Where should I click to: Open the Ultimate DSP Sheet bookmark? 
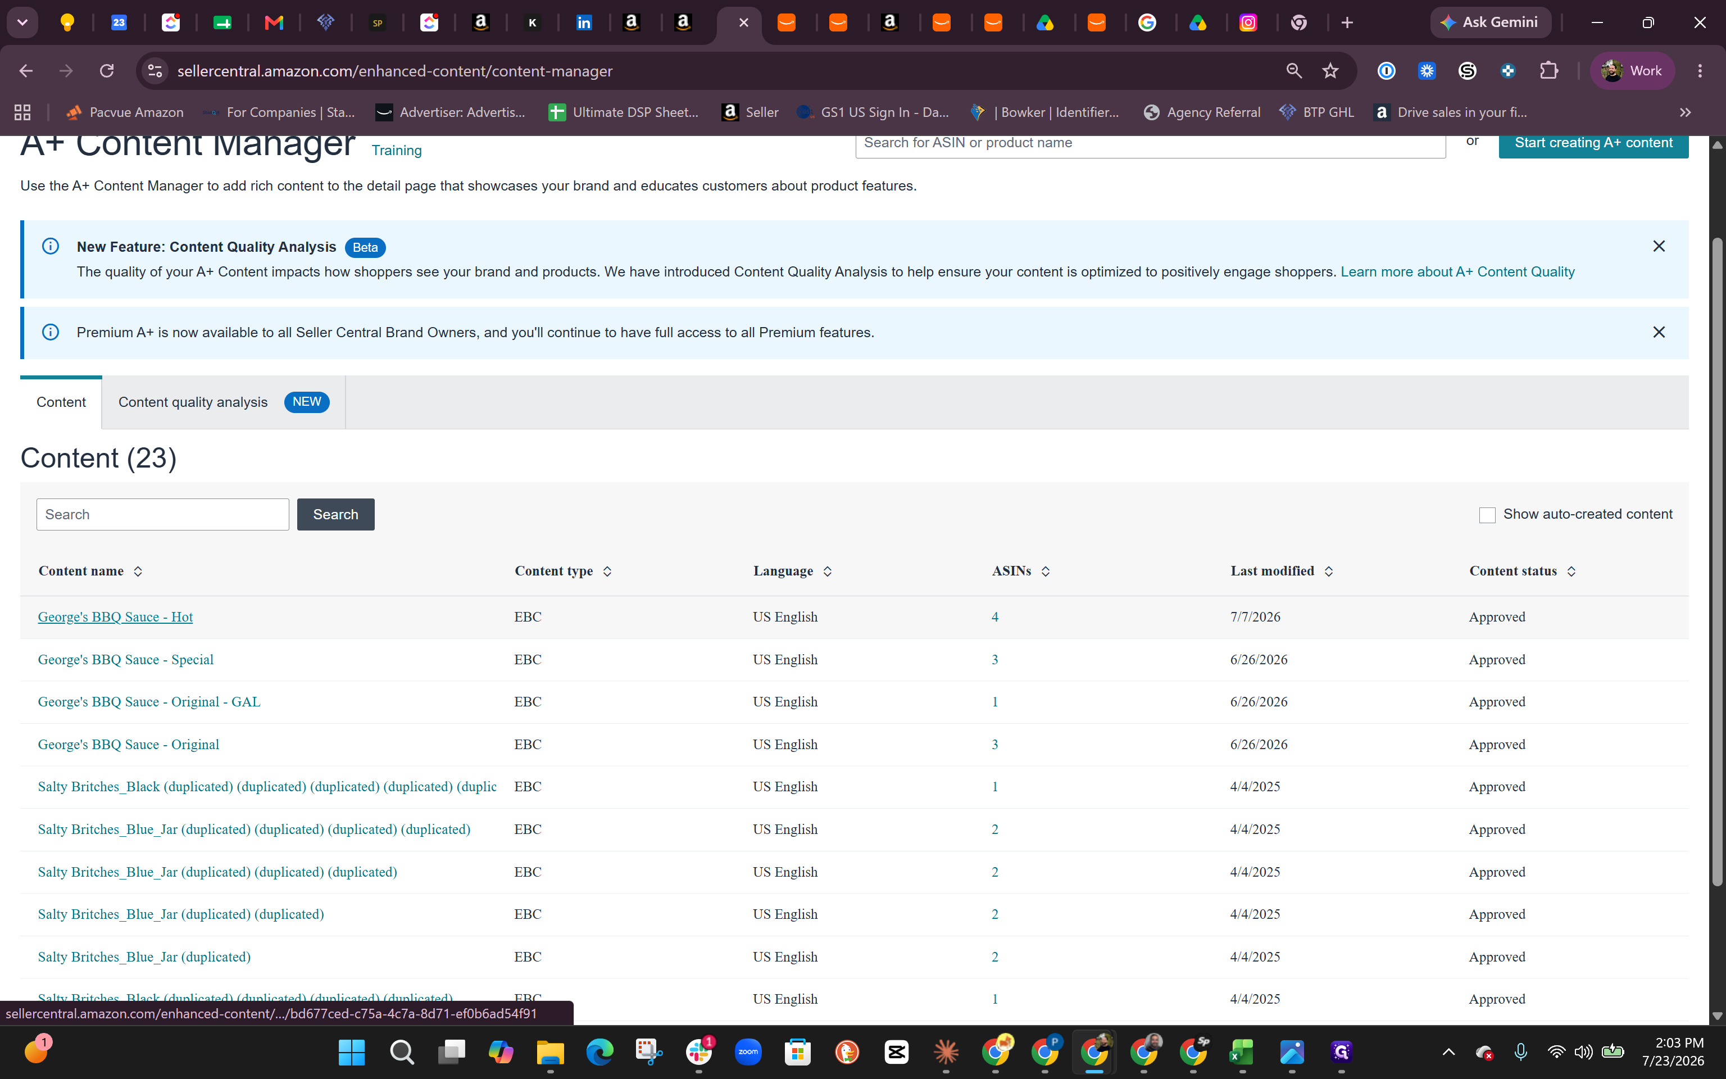[x=624, y=112]
